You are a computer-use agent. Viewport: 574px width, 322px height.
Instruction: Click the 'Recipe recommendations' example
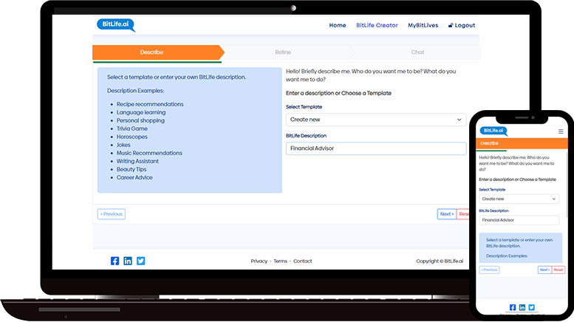[150, 104]
